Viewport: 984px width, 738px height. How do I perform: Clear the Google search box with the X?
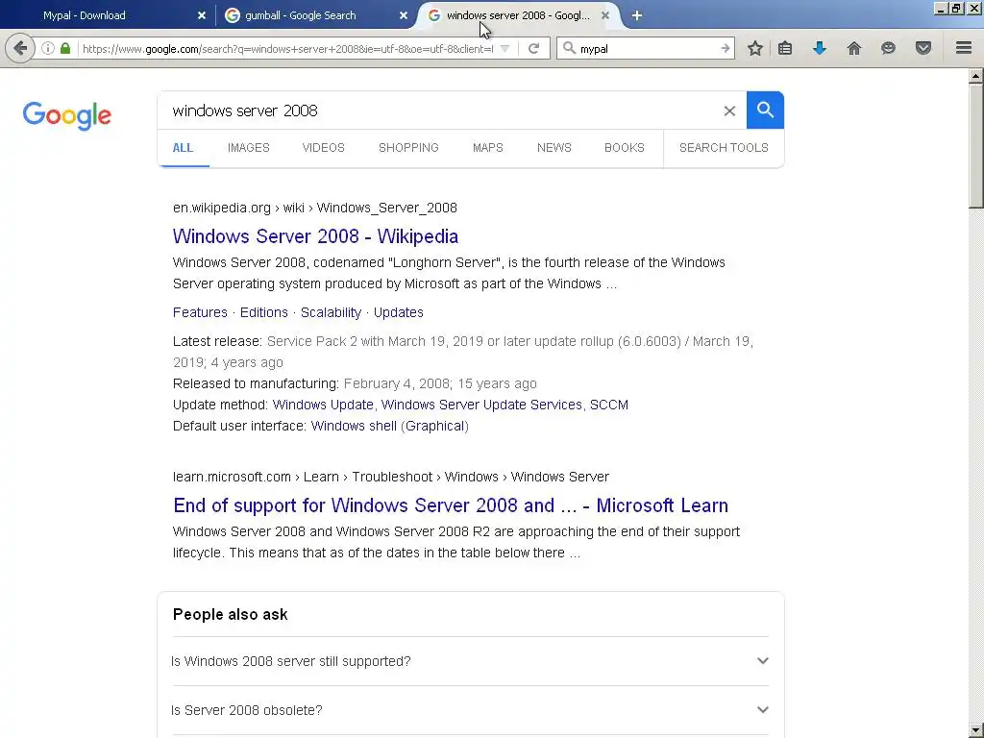729,111
